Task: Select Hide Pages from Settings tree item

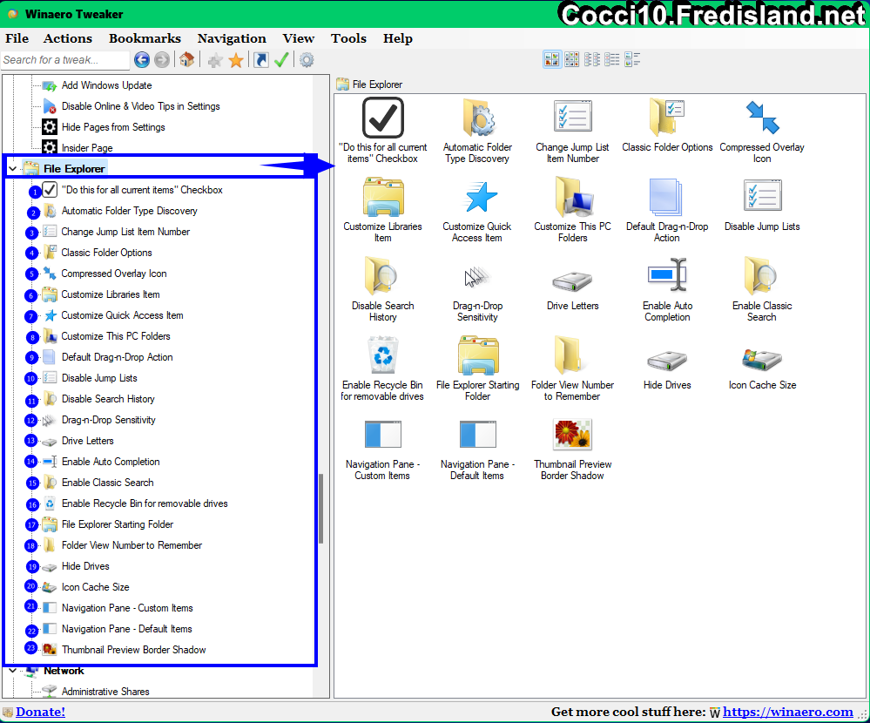Action: click(113, 127)
